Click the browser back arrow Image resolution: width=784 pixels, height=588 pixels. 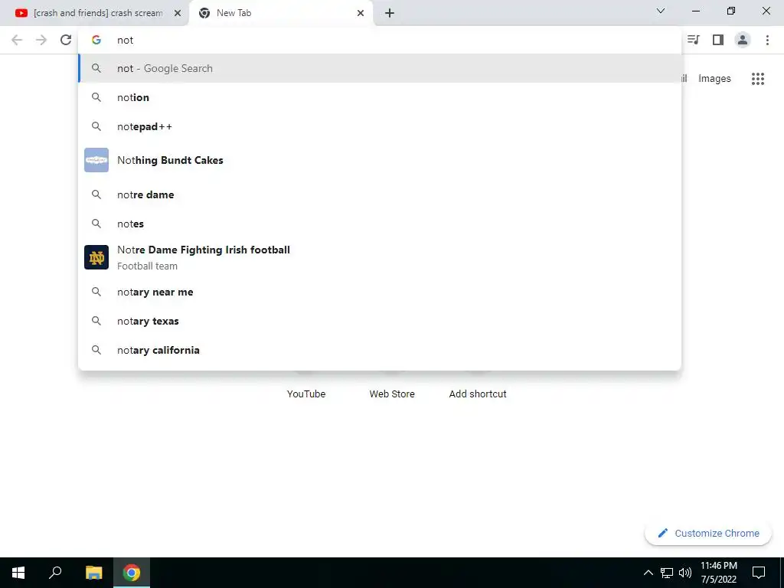pyautogui.click(x=17, y=40)
